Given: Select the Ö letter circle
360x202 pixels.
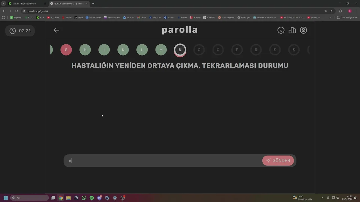Looking at the screenshot, I should tap(218, 50).
